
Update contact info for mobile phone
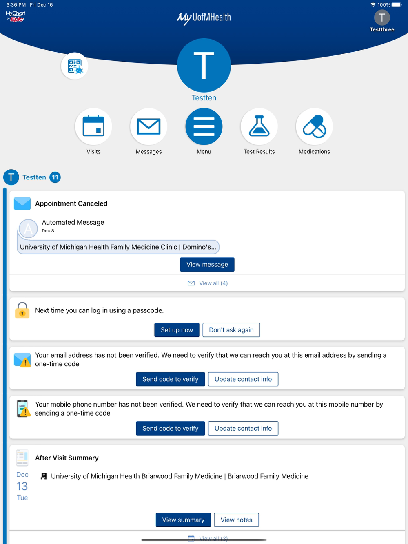tap(243, 428)
